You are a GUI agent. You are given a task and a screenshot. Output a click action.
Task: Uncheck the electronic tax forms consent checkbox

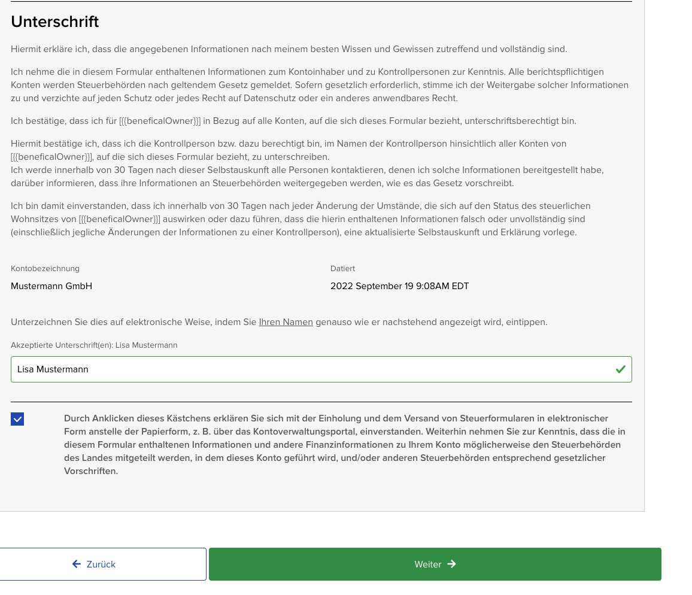(x=17, y=419)
